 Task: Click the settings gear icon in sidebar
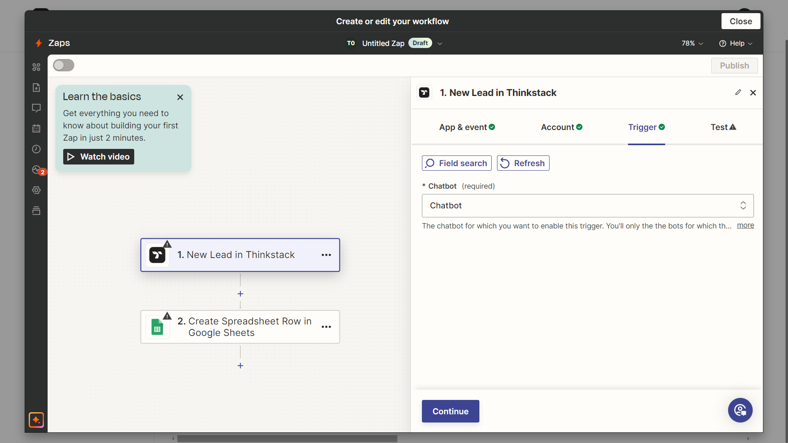[x=37, y=190]
